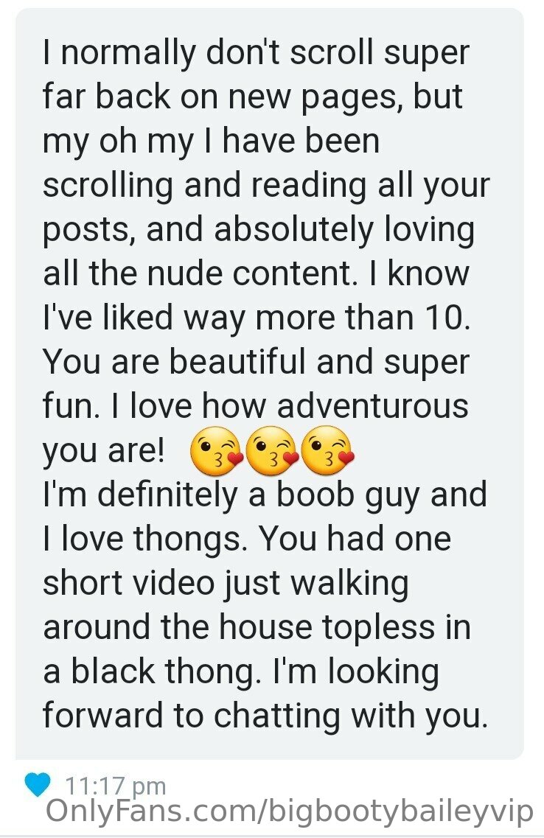The height and width of the screenshot is (838, 544).
Task: Click the word "reading" in the message
Action: [308, 186]
